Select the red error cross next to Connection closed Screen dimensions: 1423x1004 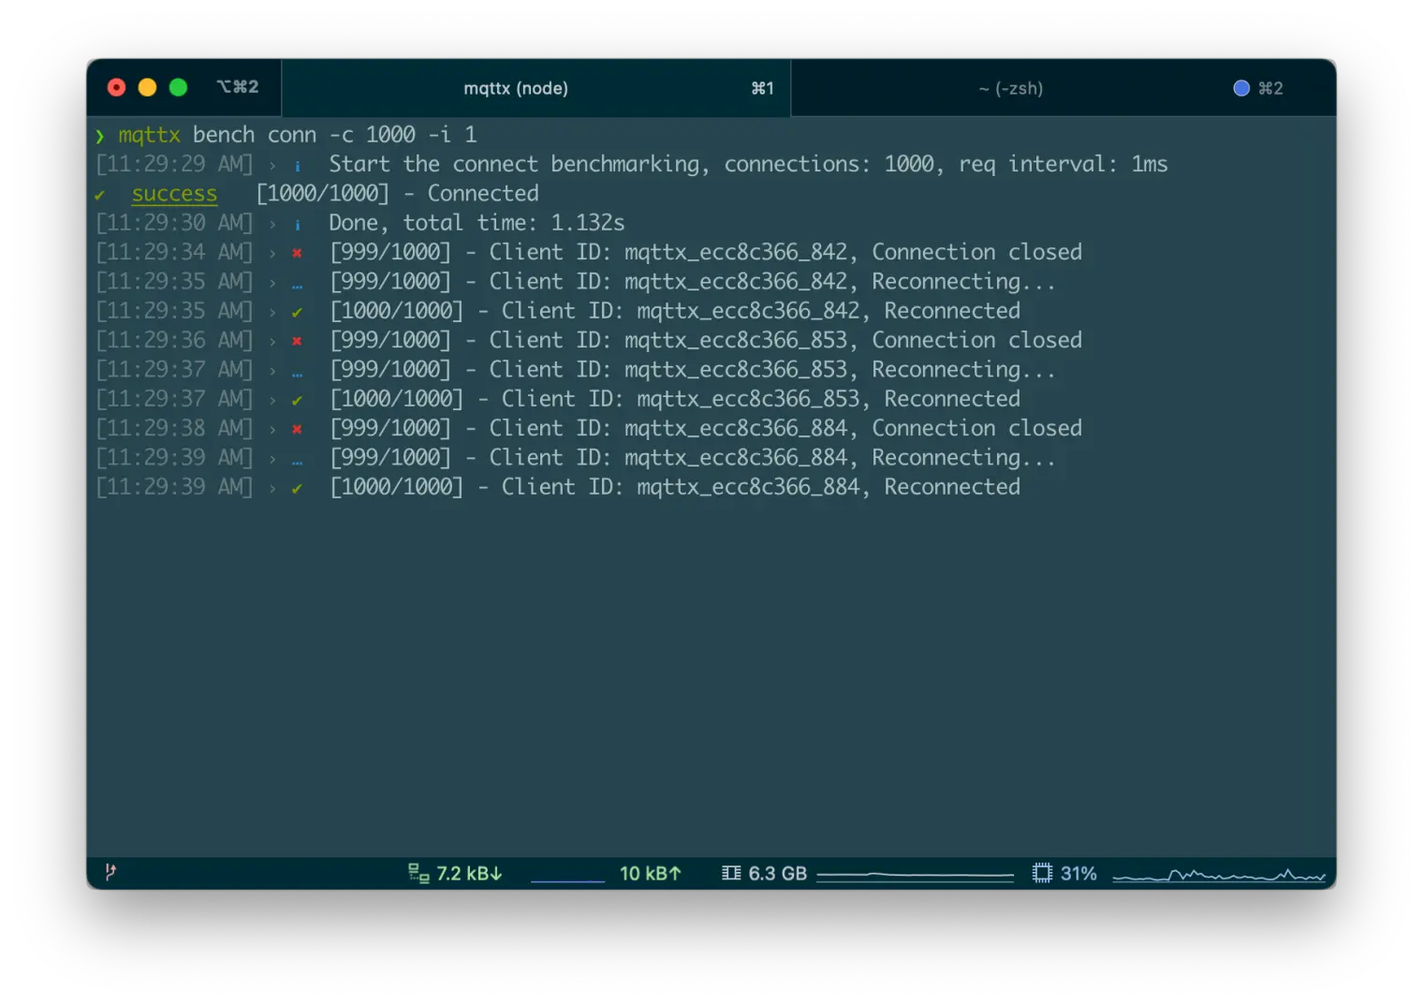pyautogui.click(x=297, y=252)
